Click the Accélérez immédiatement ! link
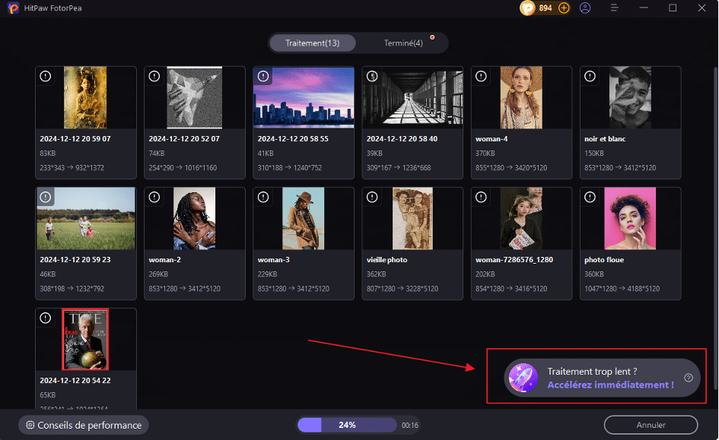 point(610,385)
